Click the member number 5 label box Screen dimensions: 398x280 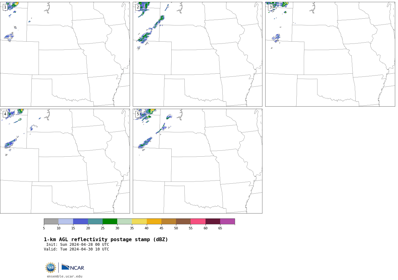coord(138,114)
